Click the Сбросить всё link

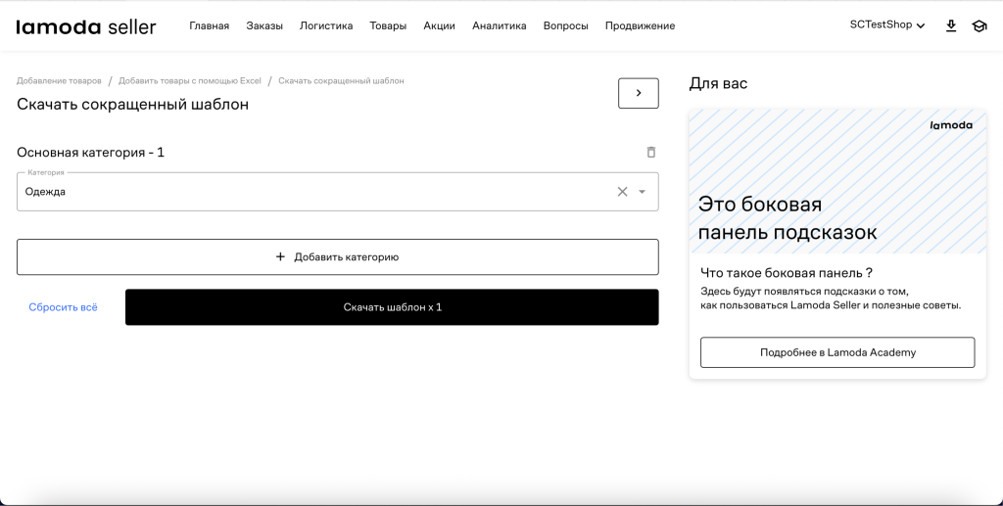(x=63, y=307)
